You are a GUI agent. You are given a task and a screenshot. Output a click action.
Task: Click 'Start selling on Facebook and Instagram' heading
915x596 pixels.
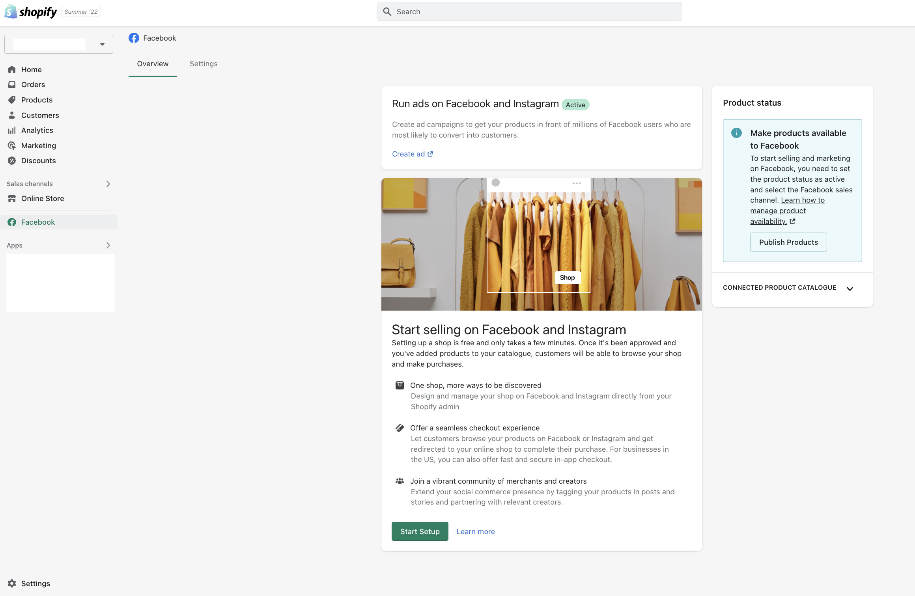coord(509,330)
